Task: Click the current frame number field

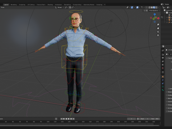Action: (132, 119)
